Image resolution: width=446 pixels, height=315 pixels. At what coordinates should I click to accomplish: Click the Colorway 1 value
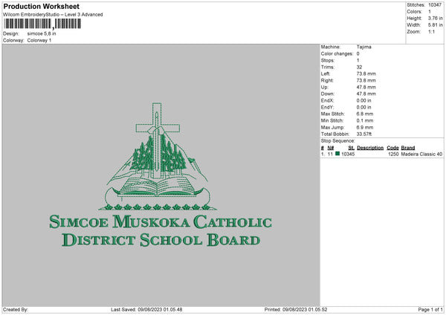(40, 40)
